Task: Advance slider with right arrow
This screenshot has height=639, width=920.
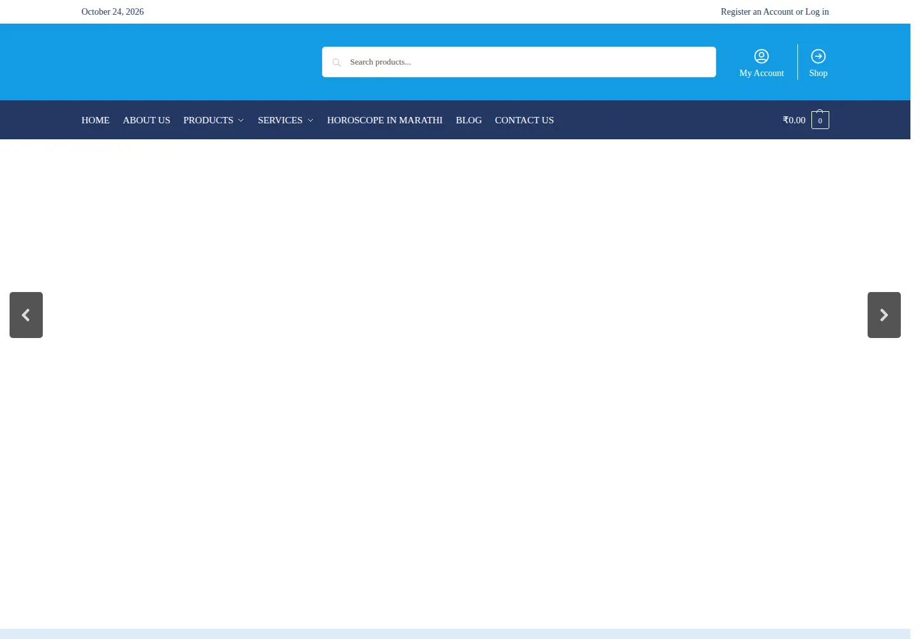Action: pyautogui.click(x=884, y=315)
